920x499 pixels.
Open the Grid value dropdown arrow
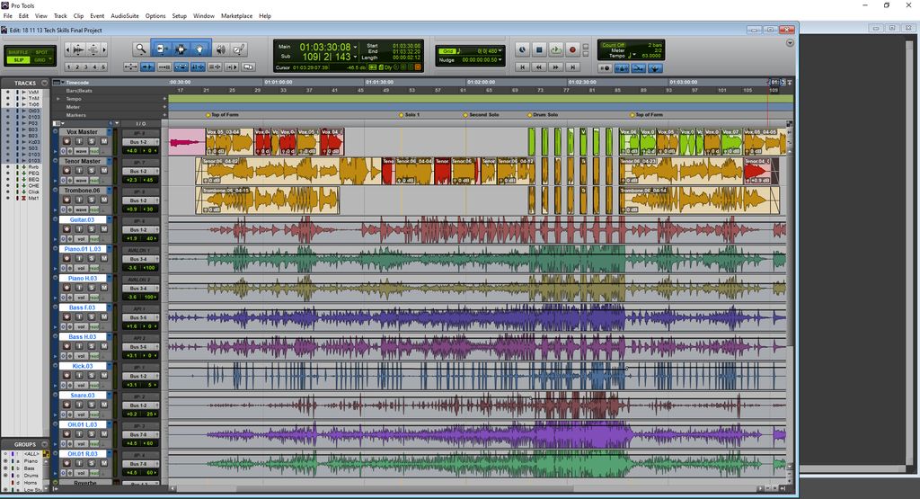point(500,51)
